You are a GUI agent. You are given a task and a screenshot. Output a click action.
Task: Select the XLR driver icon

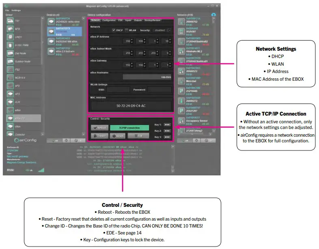[10, 102]
